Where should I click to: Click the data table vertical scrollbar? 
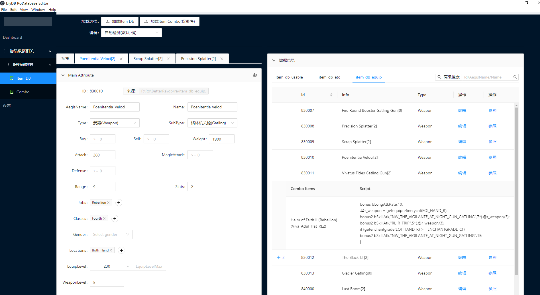coord(516,191)
